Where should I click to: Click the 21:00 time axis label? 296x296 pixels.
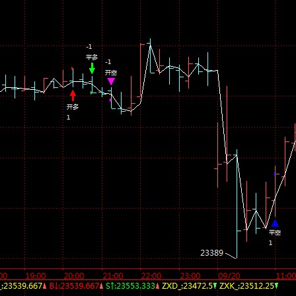pyautogui.click(x=113, y=276)
